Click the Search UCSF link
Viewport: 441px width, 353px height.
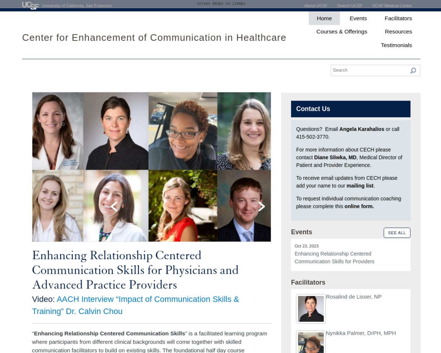pyautogui.click(x=350, y=6)
